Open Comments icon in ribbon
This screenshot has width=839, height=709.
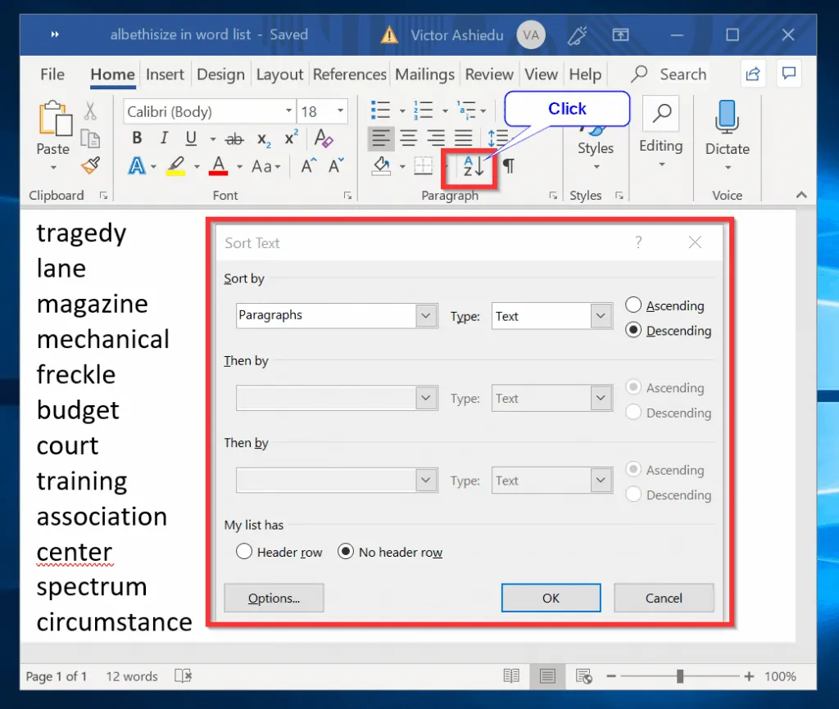pos(789,74)
